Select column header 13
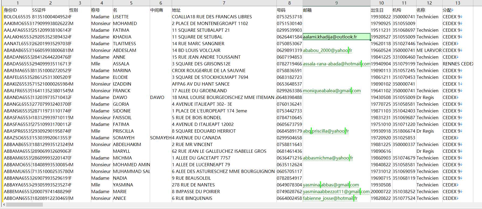Viewport: 482px width, 209px height. point(457,3)
